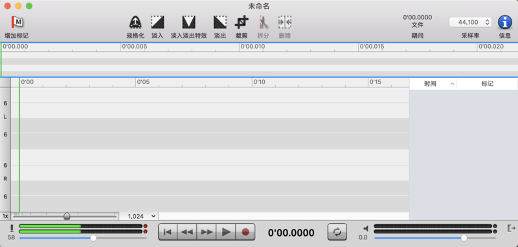Click the output volume slider knob
This screenshot has height=247, width=518.
(464, 238)
